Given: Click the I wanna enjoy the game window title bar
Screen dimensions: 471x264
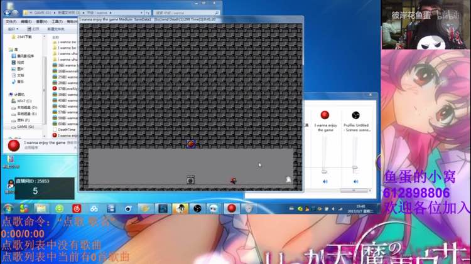Looking at the screenshot, I should (191, 19).
